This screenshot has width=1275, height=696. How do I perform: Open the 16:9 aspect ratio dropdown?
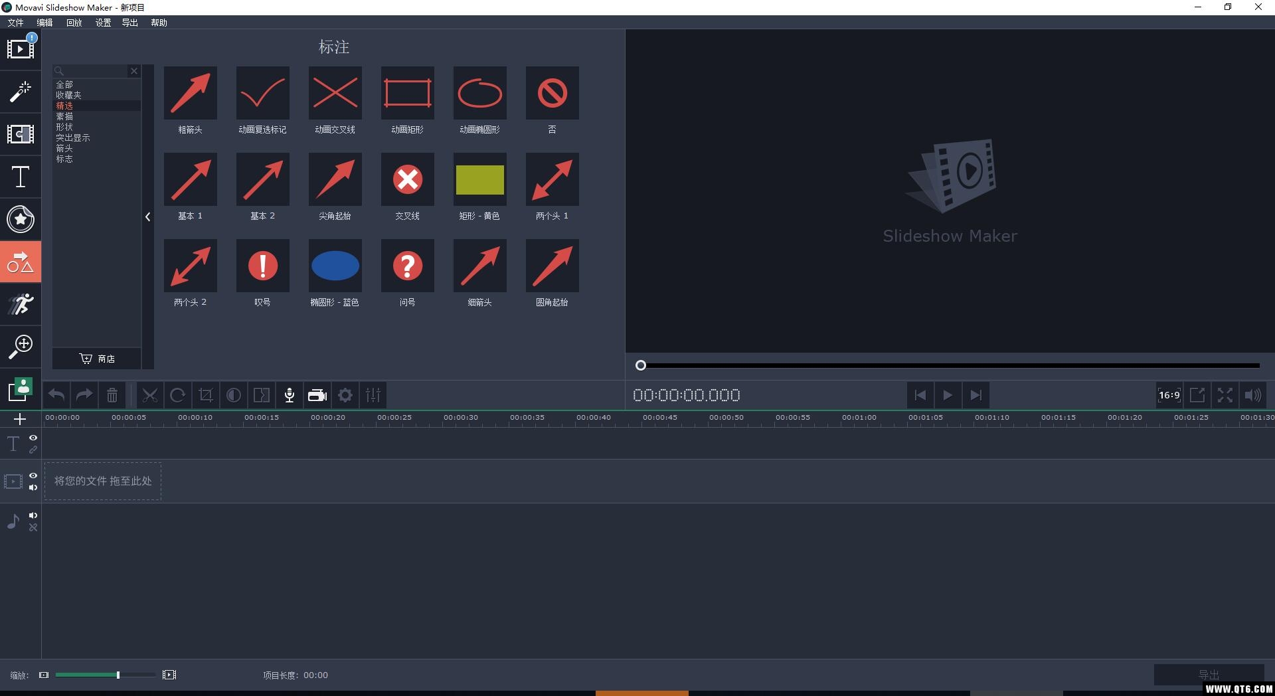coord(1169,395)
